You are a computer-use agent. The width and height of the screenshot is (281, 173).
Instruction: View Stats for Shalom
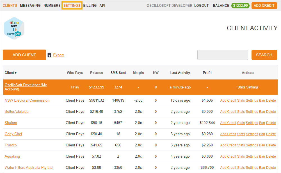pyautogui.click(x=241, y=123)
